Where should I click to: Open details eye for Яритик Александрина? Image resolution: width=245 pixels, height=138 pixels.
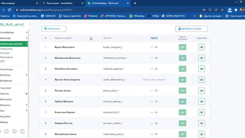[x=202, y=80]
